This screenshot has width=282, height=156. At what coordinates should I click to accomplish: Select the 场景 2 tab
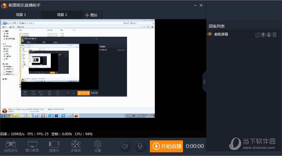tap(62, 15)
